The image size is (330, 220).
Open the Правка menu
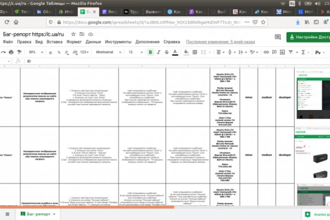pyautogui.click(x=24, y=42)
